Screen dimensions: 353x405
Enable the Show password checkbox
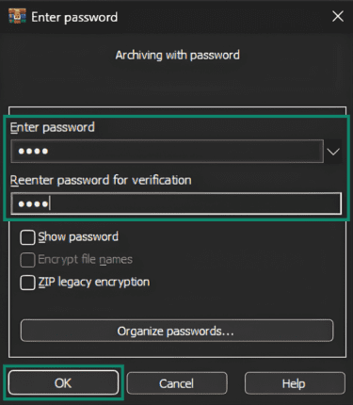tap(27, 237)
